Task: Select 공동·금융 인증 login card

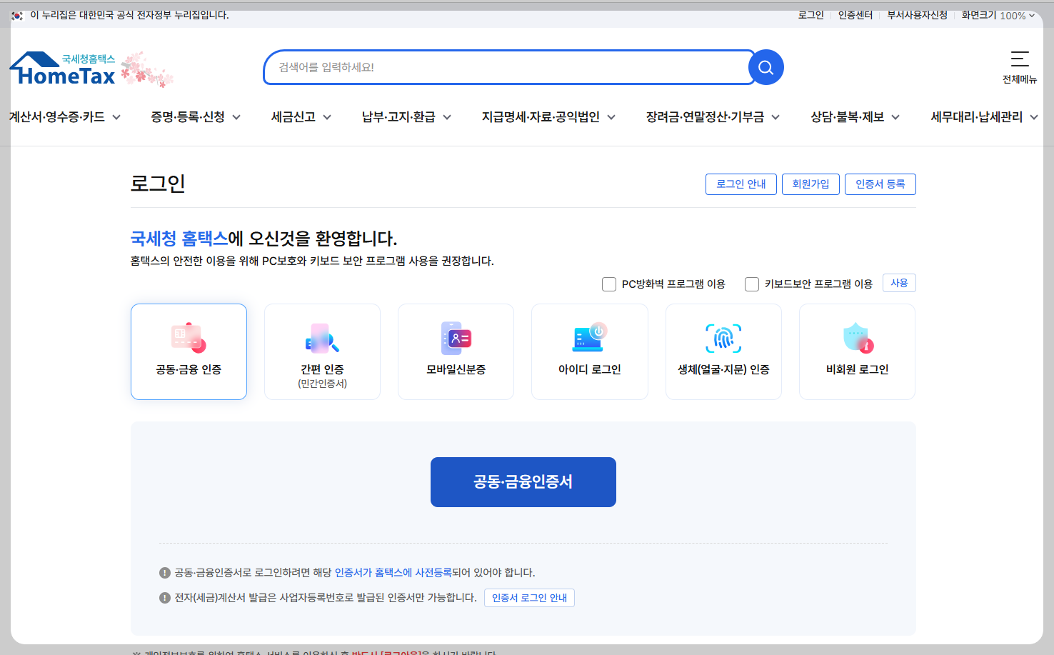Action: tap(189, 351)
